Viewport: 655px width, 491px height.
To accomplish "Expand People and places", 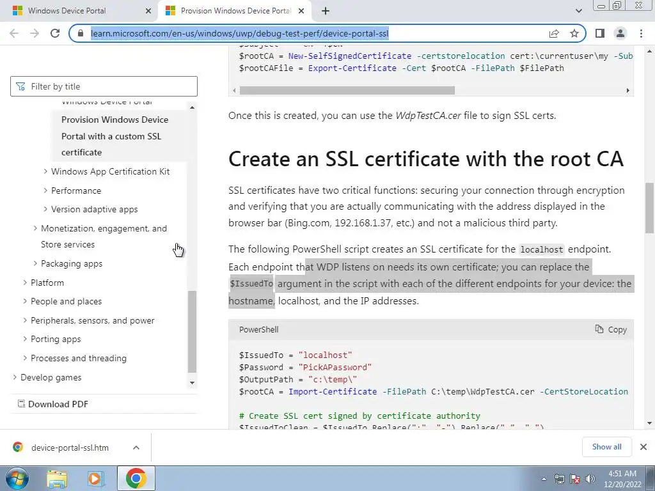I will [66, 302].
